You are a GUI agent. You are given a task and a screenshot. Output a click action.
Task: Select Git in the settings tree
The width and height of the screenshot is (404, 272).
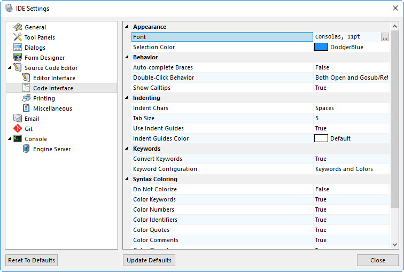point(29,129)
